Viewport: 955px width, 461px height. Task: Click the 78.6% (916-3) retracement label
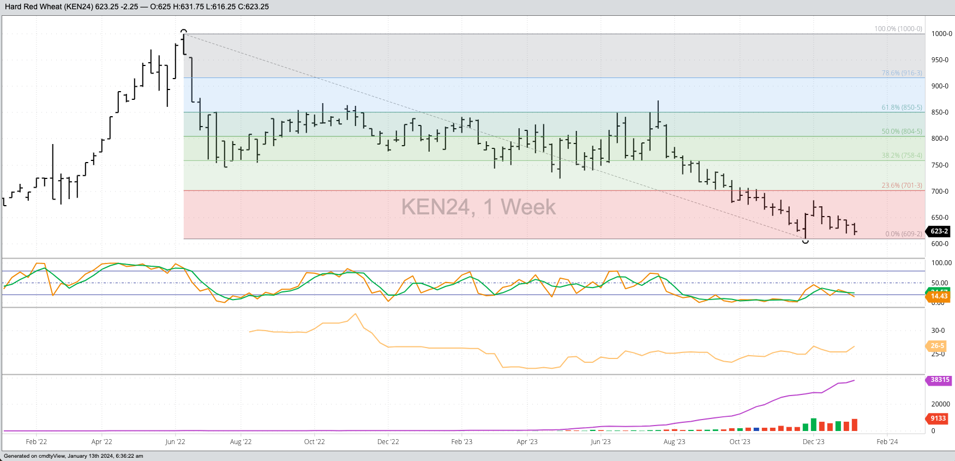click(902, 73)
